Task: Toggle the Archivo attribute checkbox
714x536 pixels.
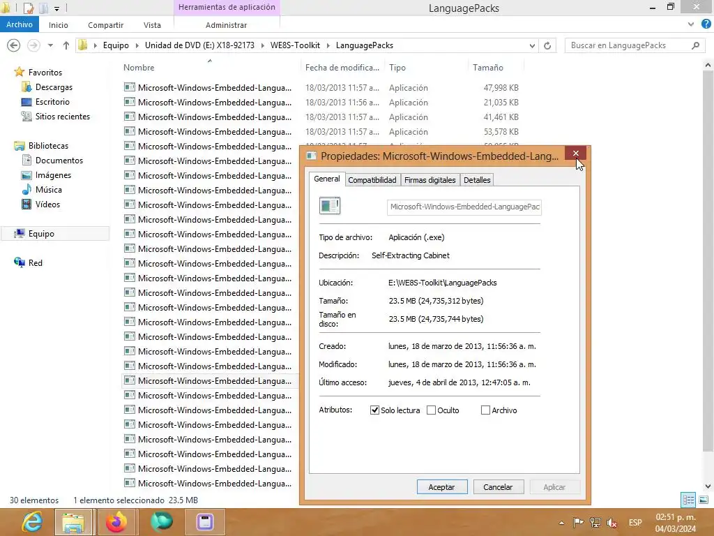Action: [x=485, y=410]
